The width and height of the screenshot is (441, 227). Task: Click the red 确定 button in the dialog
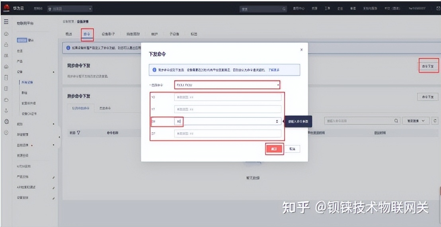coord(274,149)
